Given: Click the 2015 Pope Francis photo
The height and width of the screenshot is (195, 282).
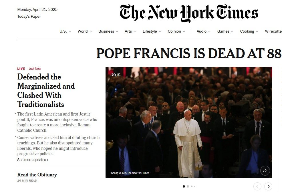Looking at the screenshot, I should point(189,123).
